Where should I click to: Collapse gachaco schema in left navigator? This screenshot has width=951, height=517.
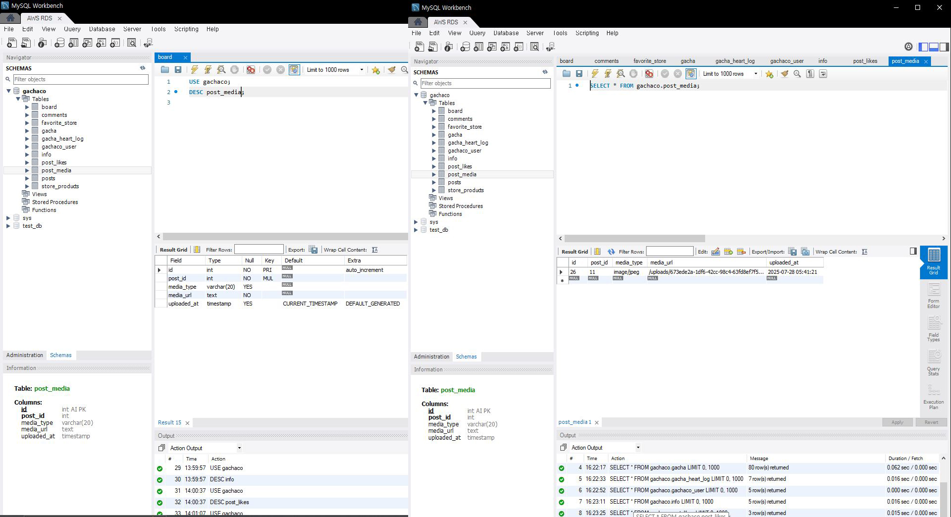click(9, 91)
